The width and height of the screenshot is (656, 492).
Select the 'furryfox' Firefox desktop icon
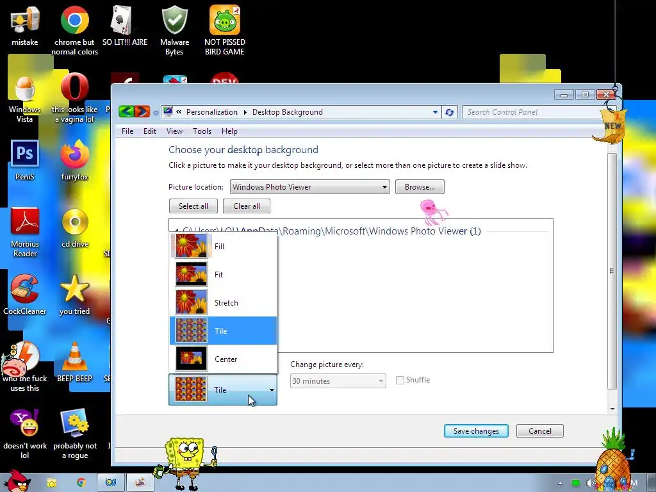pyautogui.click(x=74, y=160)
